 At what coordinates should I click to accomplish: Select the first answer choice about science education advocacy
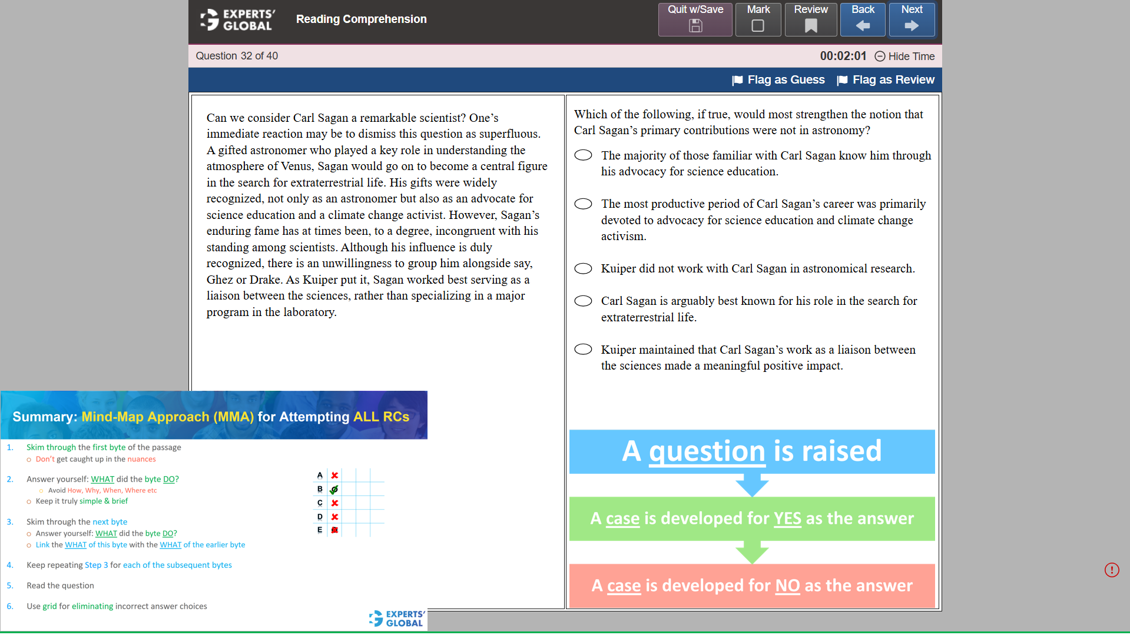[583, 155]
